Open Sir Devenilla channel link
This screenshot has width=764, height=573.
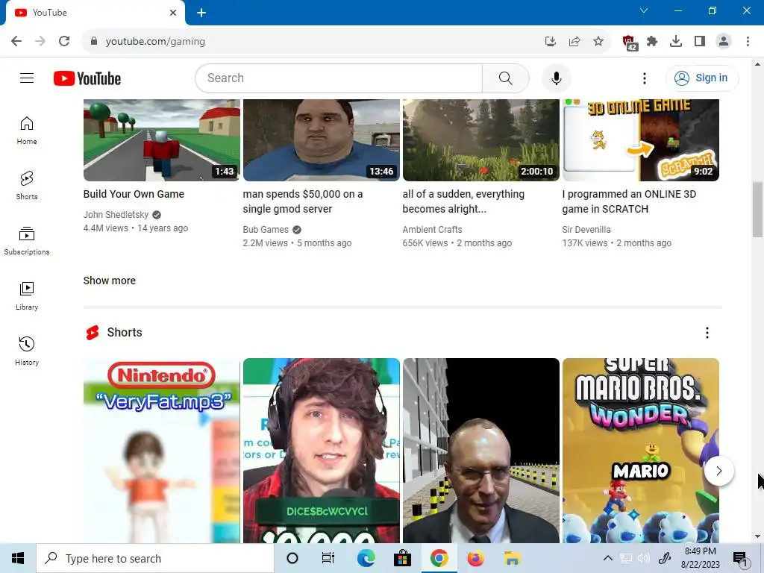click(586, 230)
